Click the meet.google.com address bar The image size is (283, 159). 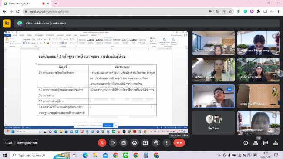click(x=115, y=12)
